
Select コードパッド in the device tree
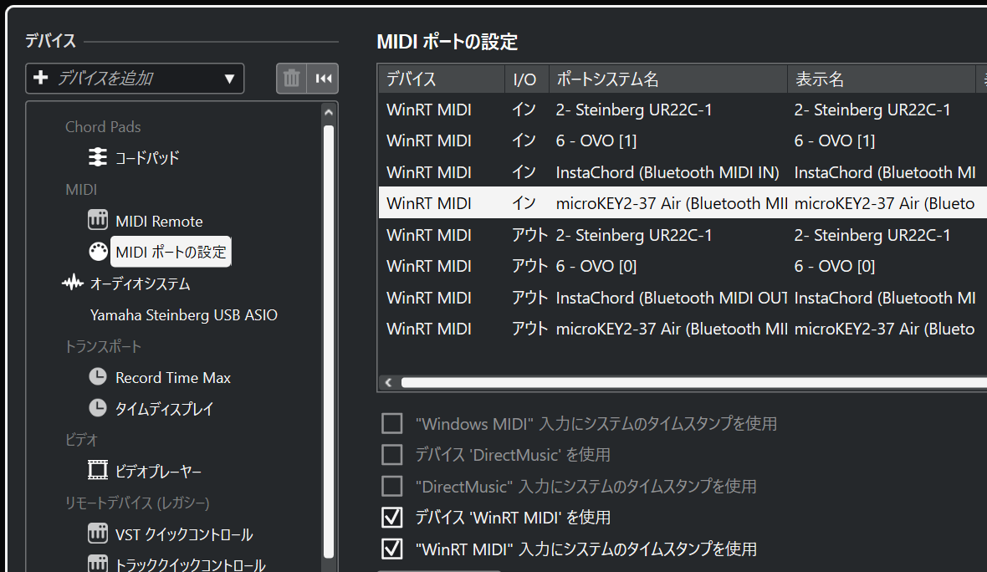[x=147, y=157]
